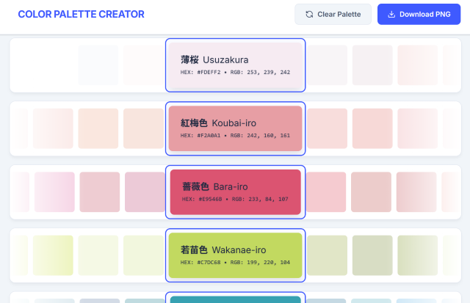Click the Download PNG button label

pyautogui.click(x=424, y=15)
